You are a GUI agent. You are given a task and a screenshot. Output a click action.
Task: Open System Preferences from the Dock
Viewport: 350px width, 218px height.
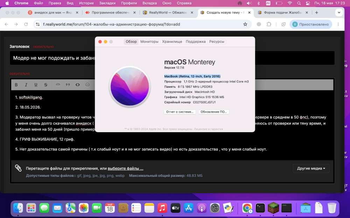[x=215, y=208]
